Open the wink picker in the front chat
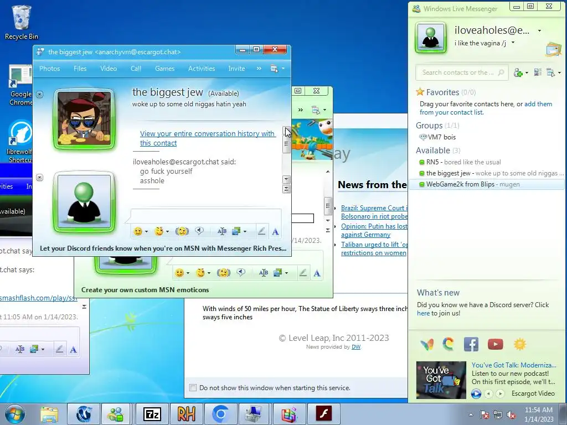 pos(159,231)
